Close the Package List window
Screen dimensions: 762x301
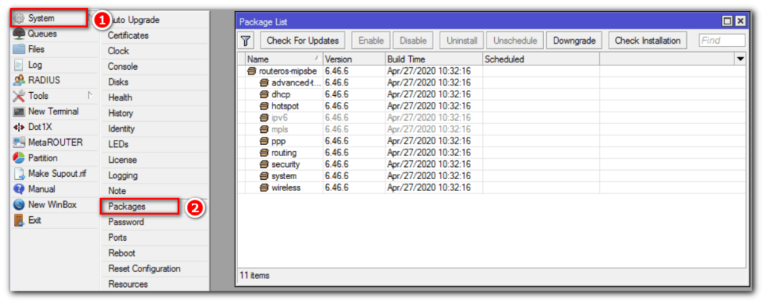[740, 21]
